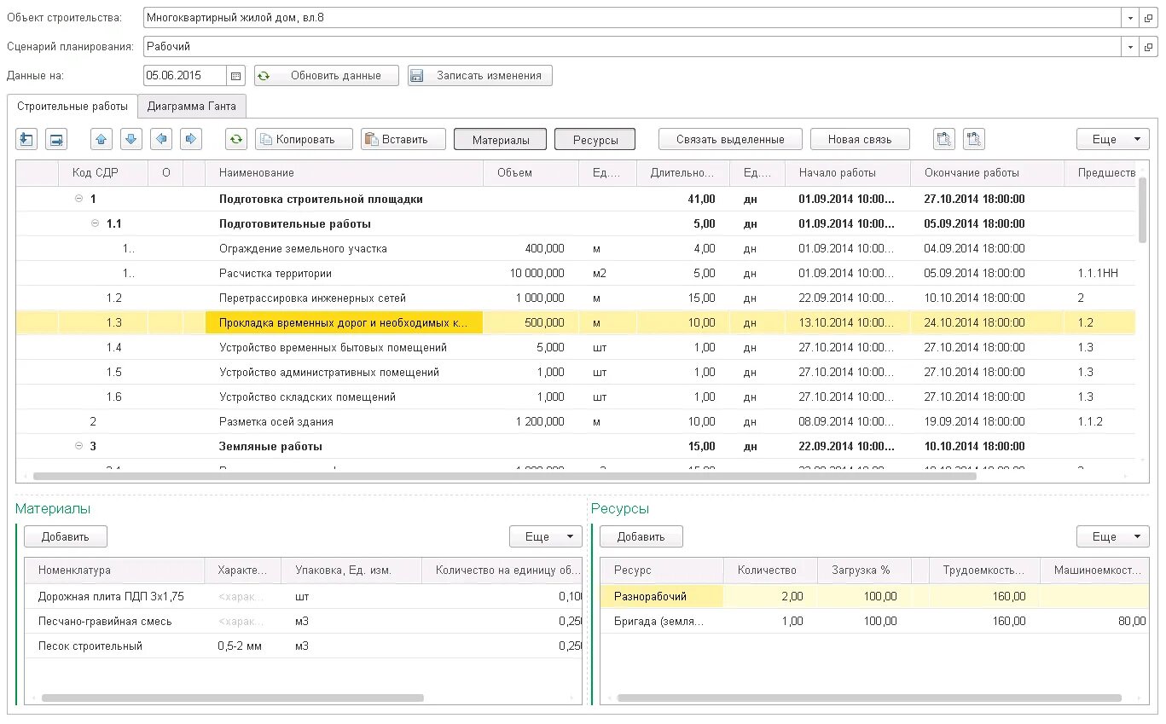
Task: Raise the work level with the left arrow icon
Action: (x=161, y=139)
